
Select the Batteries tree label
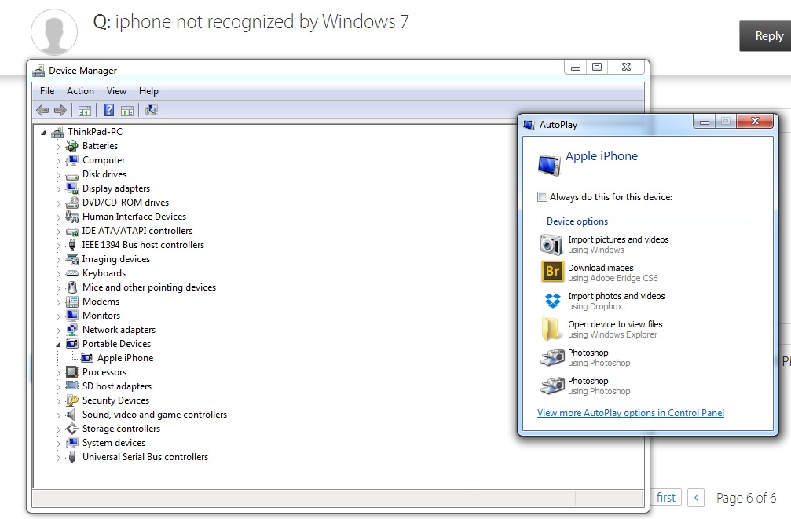coord(100,146)
